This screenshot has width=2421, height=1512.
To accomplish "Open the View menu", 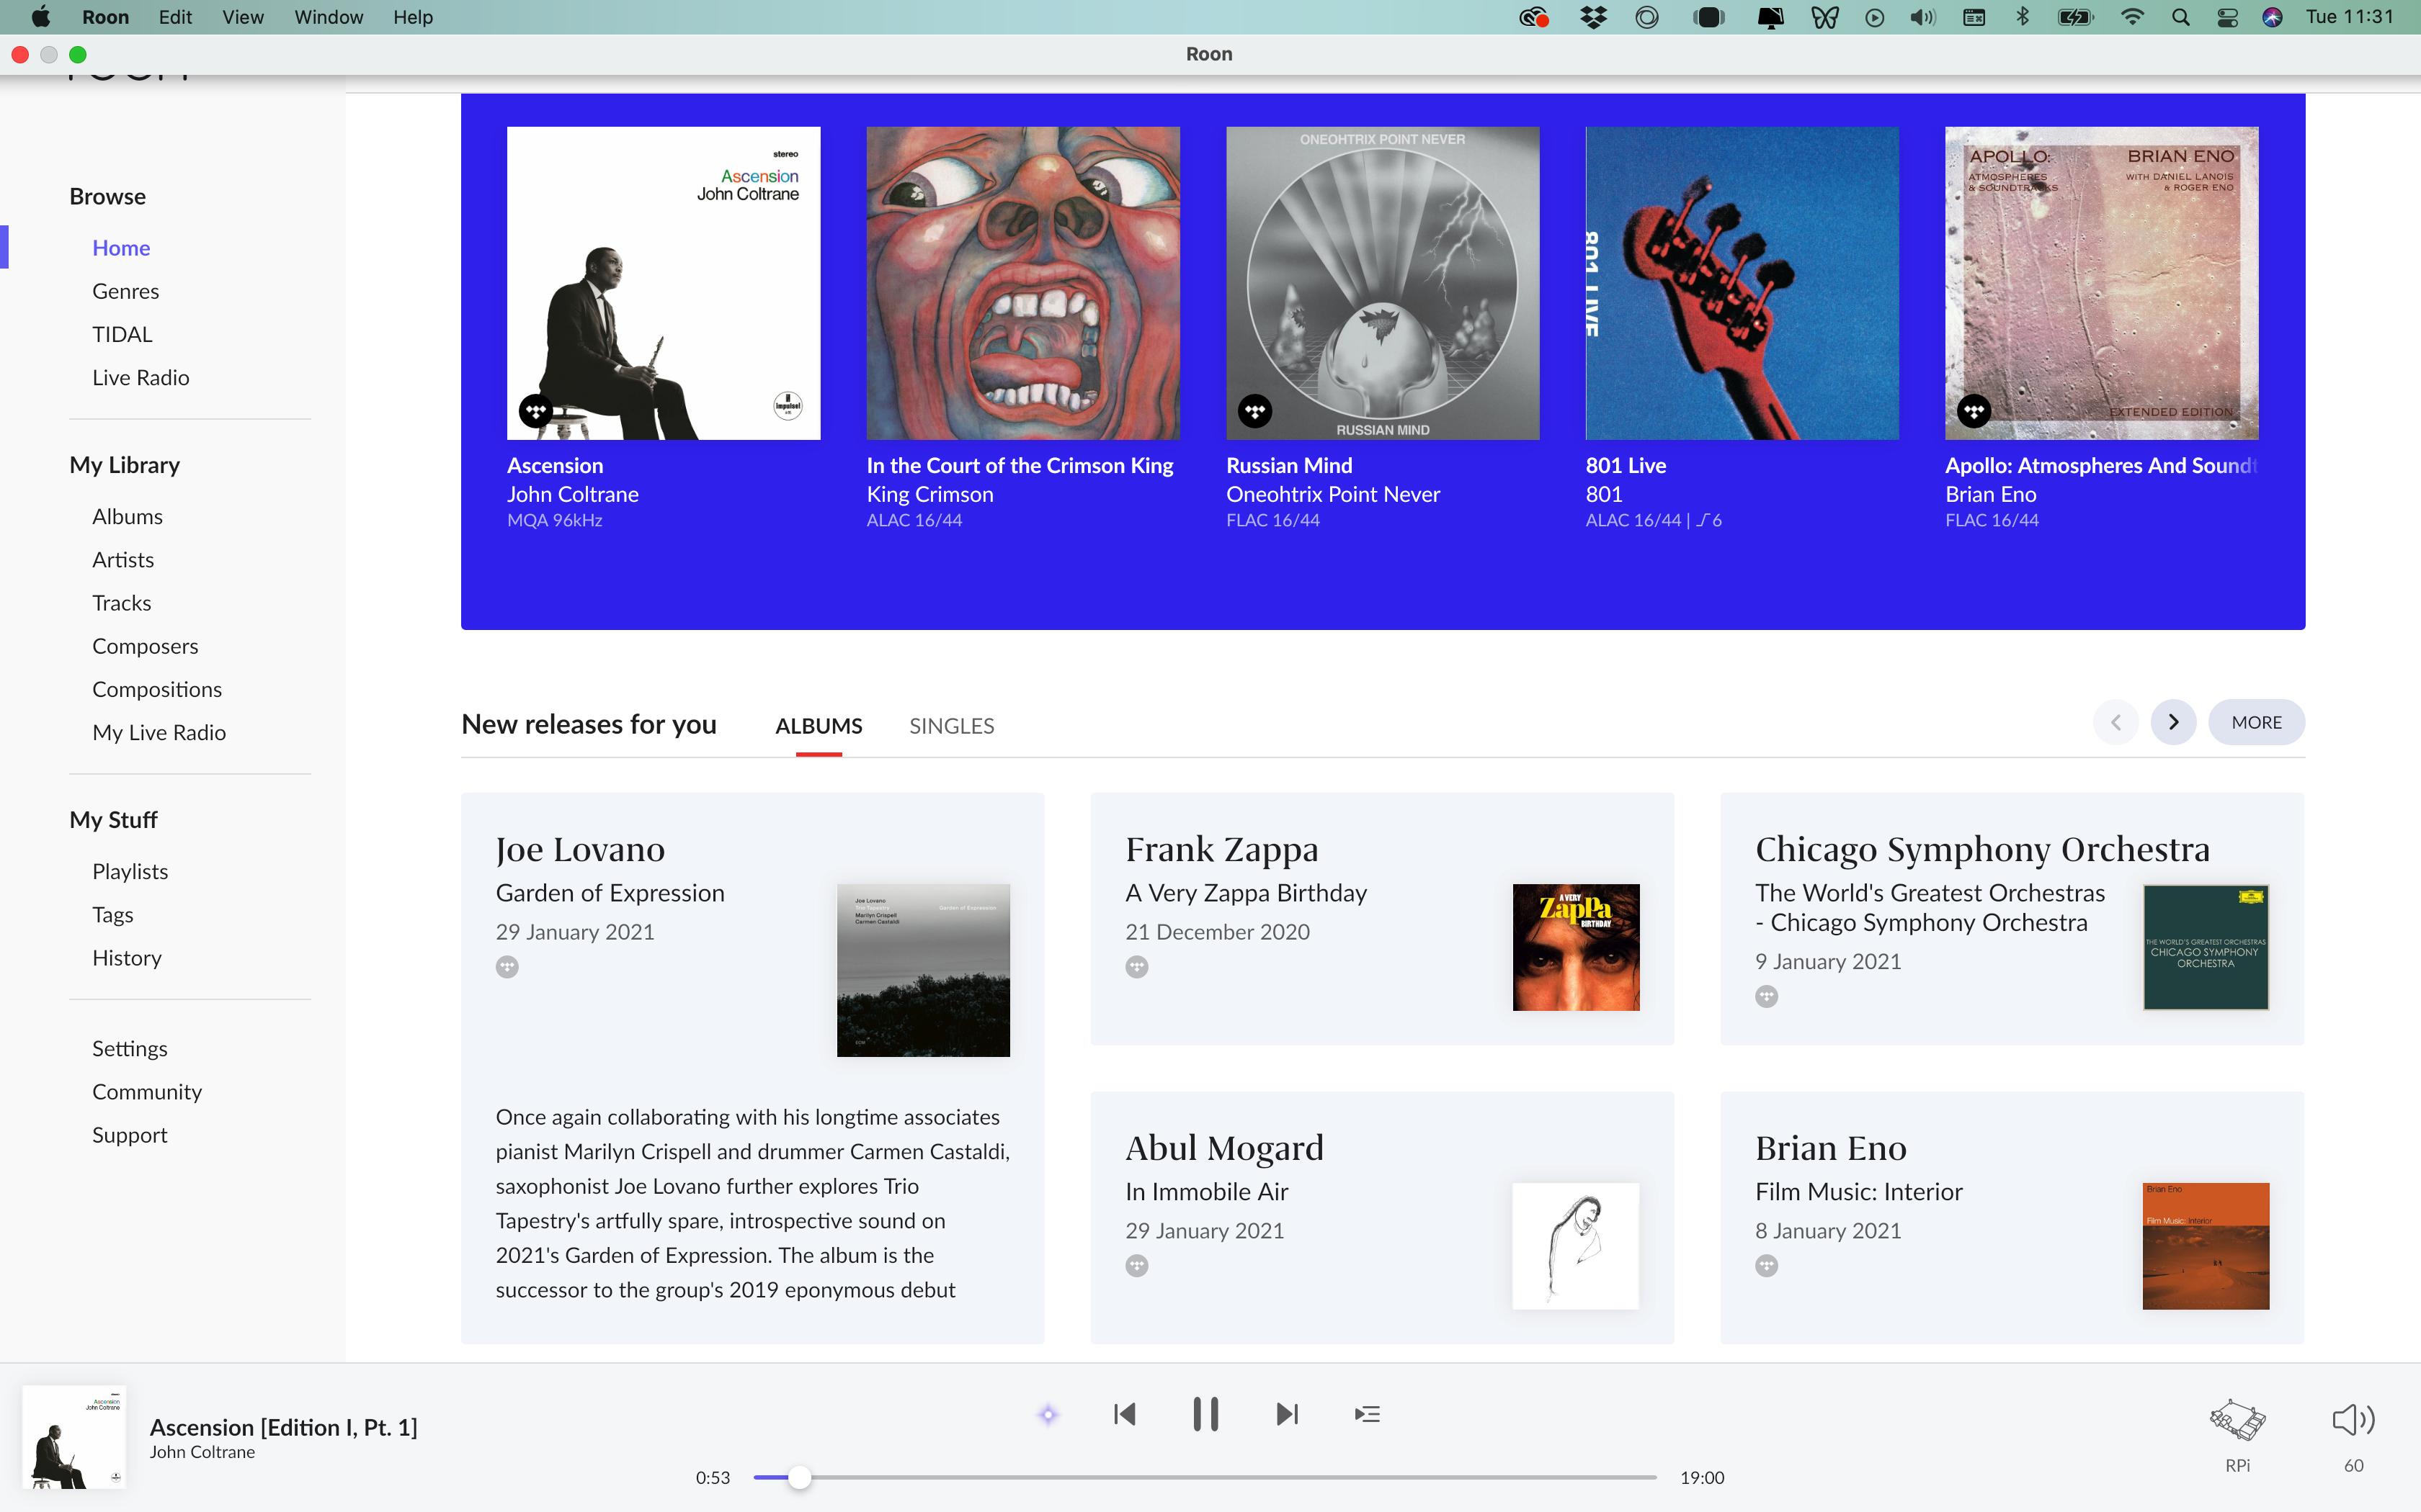I will [242, 17].
